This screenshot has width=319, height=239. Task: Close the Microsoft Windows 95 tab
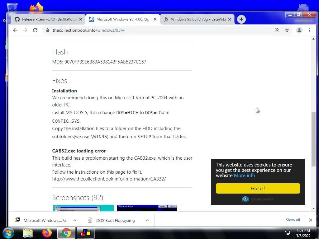click(x=155, y=19)
